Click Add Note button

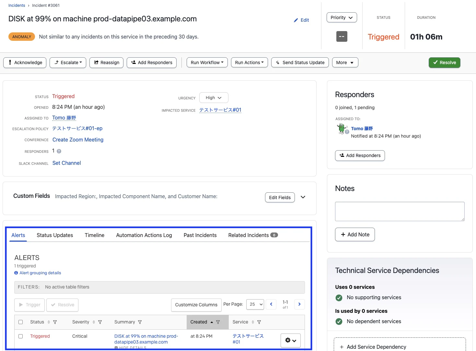(x=355, y=234)
